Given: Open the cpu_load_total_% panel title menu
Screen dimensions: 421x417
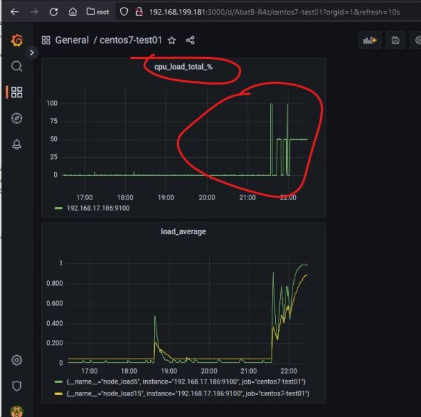Looking at the screenshot, I should coord(183,67).
